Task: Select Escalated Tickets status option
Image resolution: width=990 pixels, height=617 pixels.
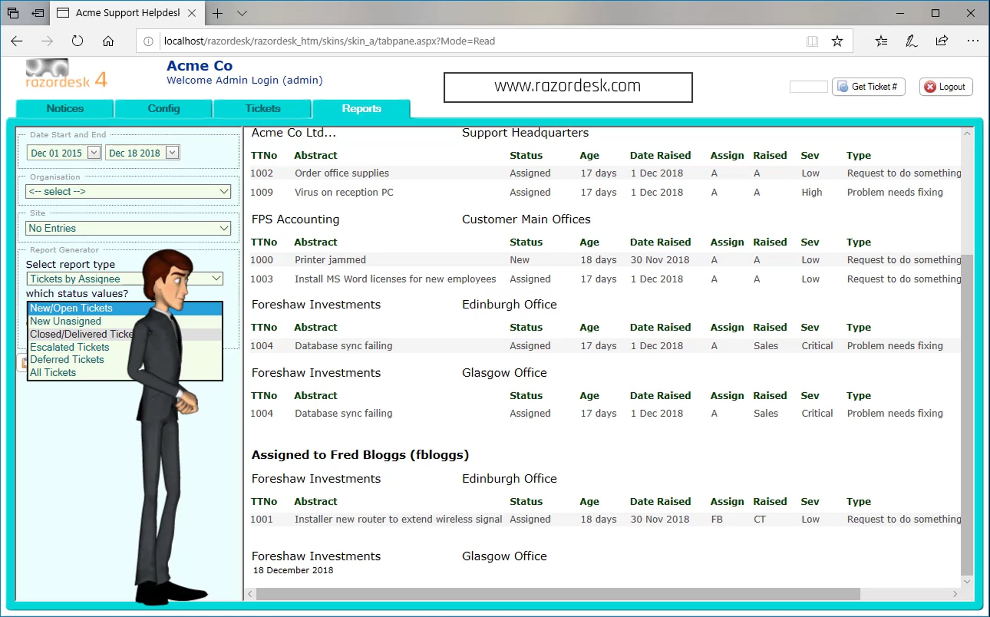Action: click(125, 347)
